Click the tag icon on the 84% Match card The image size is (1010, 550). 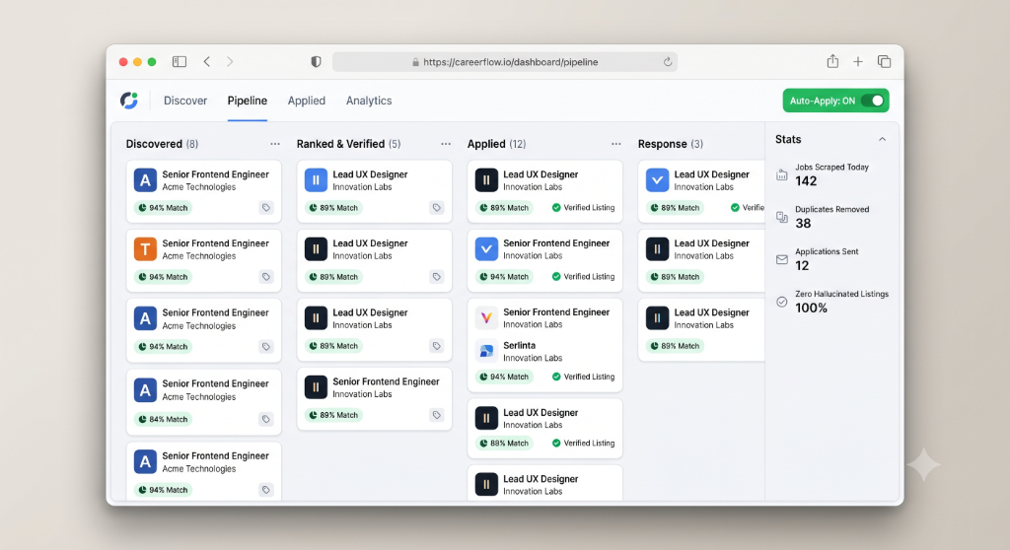pyautogui.click(x=266, y=419)
